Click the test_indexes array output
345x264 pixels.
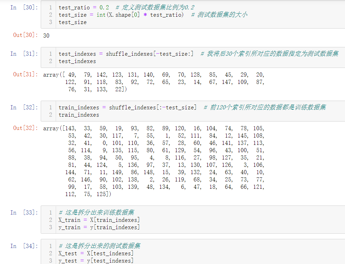tap(154, 82)
